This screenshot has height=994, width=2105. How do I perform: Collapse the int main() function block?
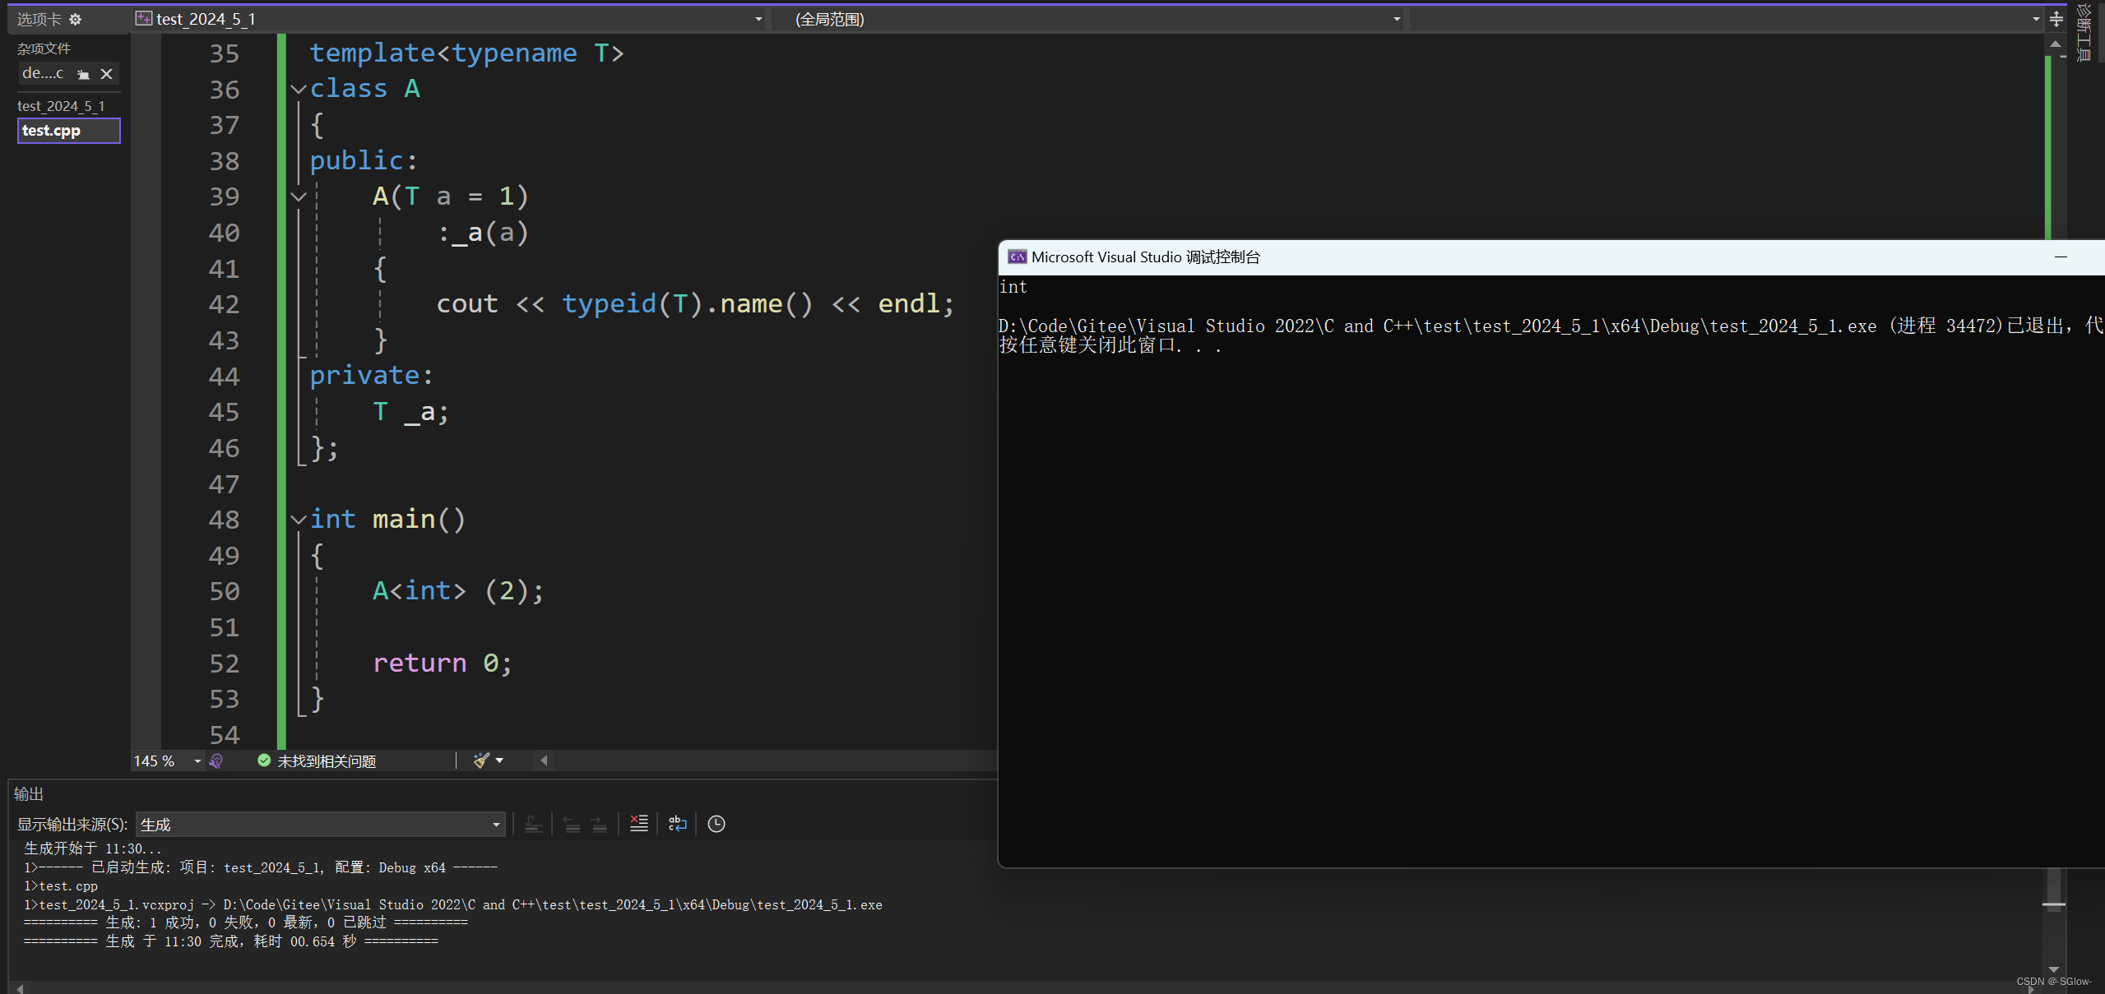pos(299,520)
